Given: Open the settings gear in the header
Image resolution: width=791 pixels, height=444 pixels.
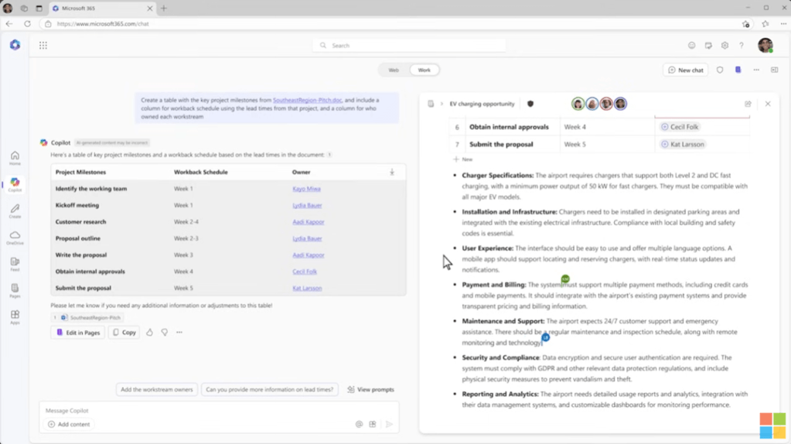Looking at the screenshot, I should (x=725, y=46).
